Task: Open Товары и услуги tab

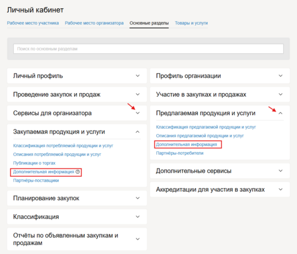Action: pyautogui.click(x=191, y=23)
